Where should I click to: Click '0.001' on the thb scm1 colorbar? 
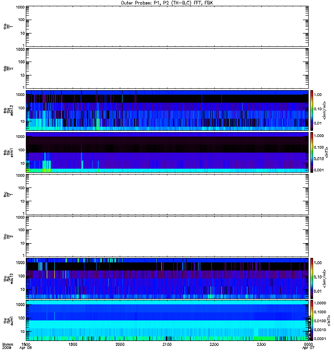point(319,170)
